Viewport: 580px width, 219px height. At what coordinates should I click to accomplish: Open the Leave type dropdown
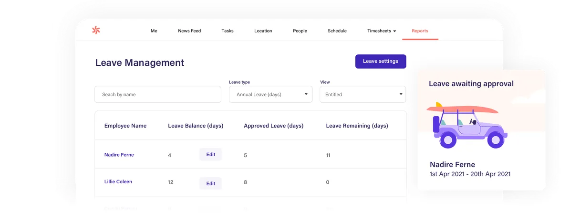[x=270, y=94]
